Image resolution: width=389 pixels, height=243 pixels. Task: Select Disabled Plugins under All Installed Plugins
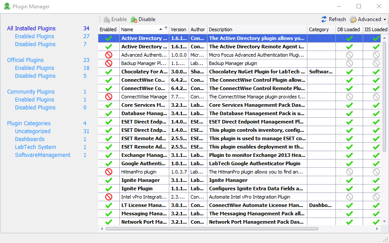pyautogui.click(x=35, y=44)
